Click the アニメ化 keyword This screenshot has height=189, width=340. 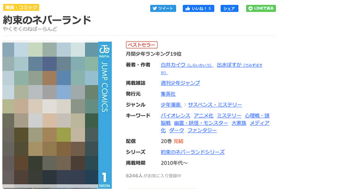204,116
